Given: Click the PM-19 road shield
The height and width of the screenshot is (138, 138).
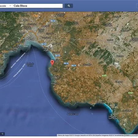Looking at the screenshot, I should 57,55.
